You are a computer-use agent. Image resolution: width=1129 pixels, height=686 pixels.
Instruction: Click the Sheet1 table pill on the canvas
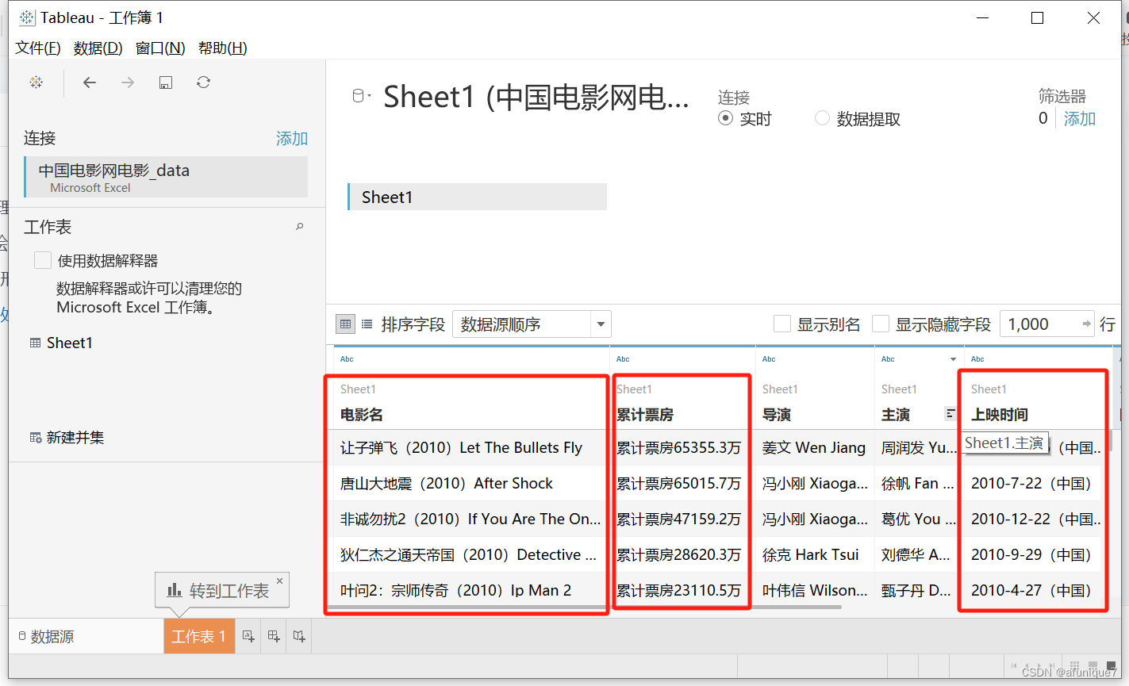(477, 197)
